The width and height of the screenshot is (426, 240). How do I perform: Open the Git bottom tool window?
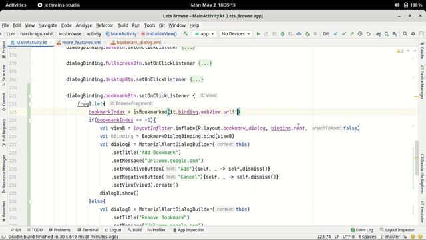[15, 230]
